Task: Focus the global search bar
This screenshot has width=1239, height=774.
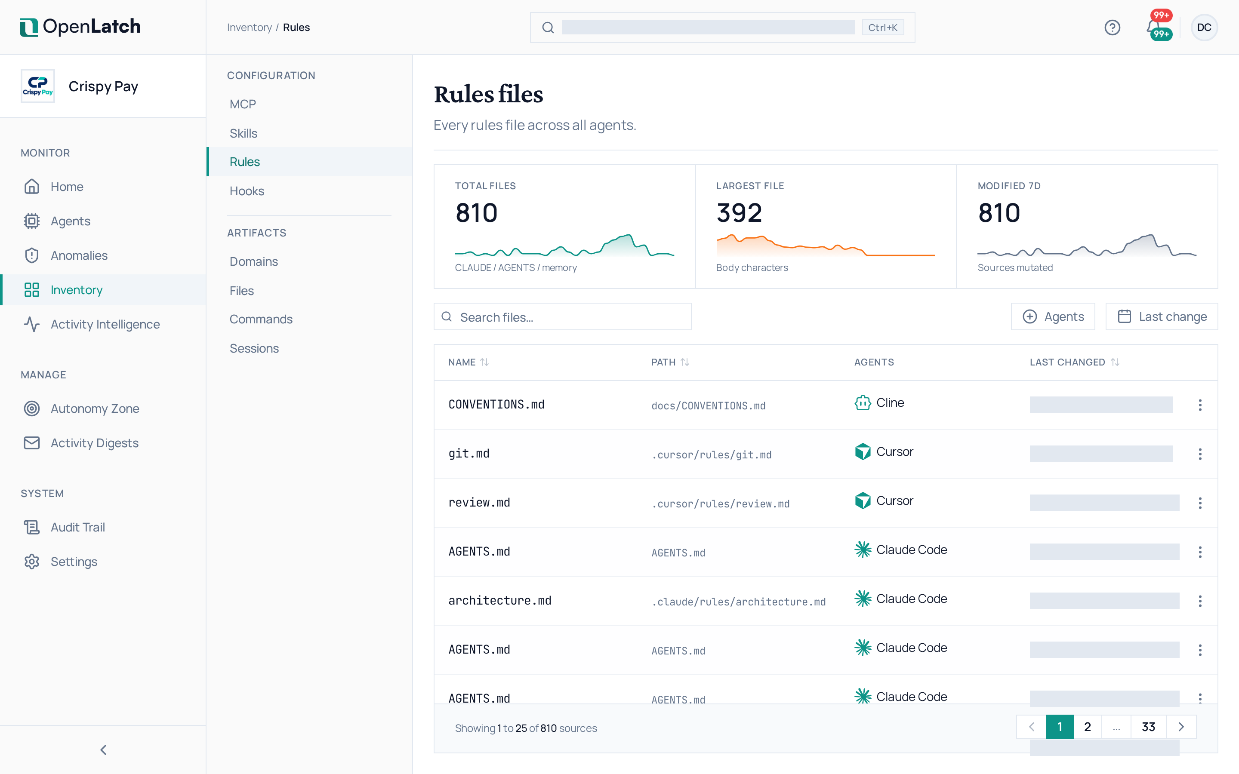Action: (x=722, y=27)
